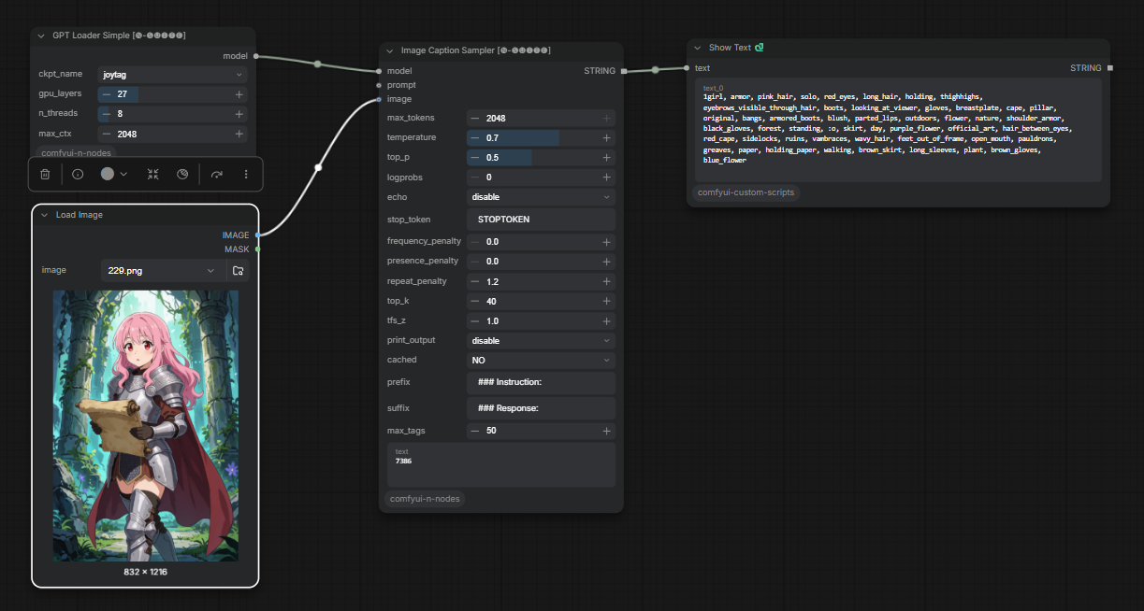Click the STRING output slot on Show Text
This screenshot has width=1144, height=611.
(x=1109, y=68)
